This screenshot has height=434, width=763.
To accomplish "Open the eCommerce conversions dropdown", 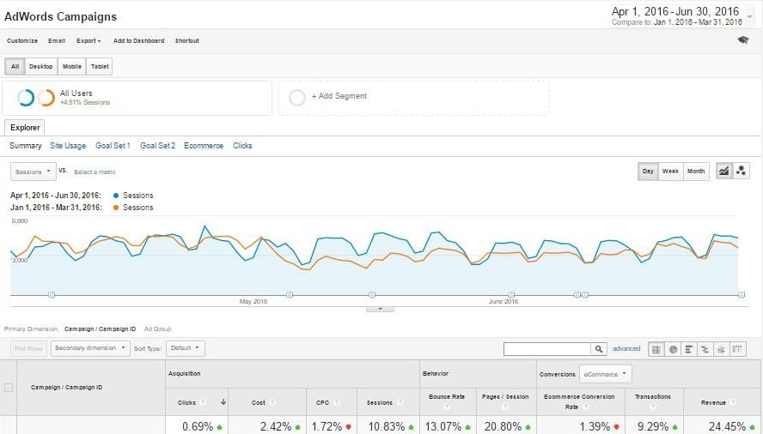I will coord(606,374).
